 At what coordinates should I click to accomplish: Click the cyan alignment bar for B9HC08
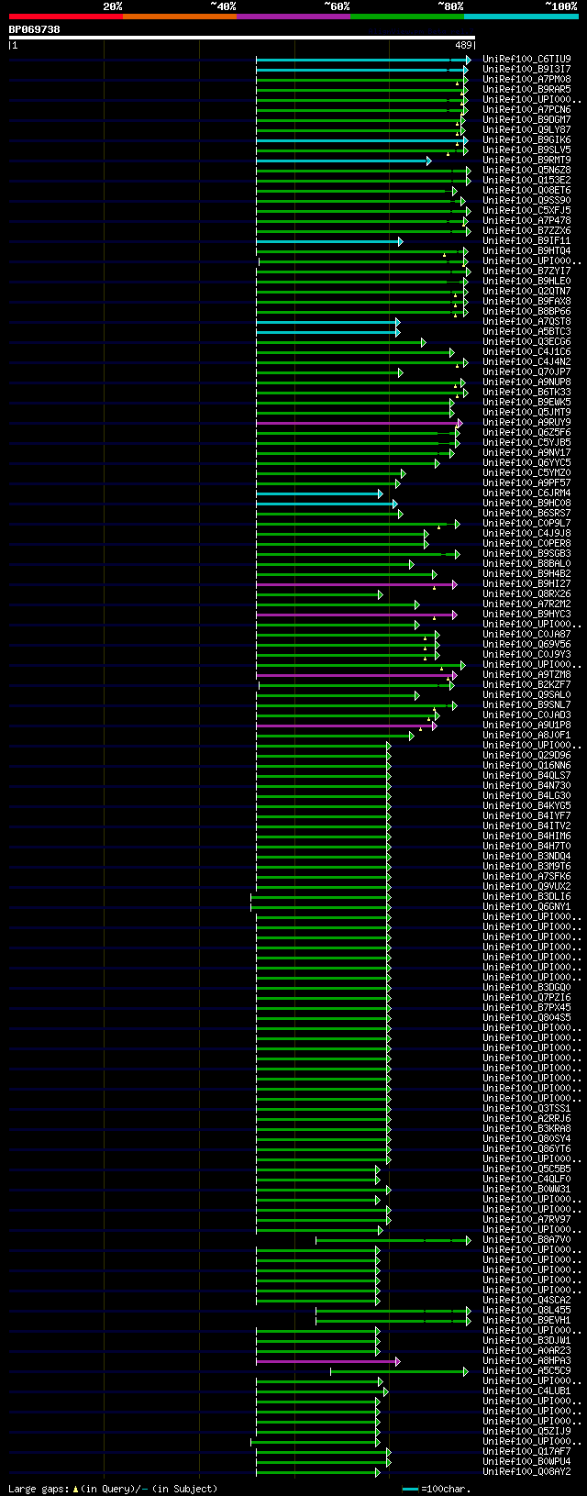tap(325, 504)
